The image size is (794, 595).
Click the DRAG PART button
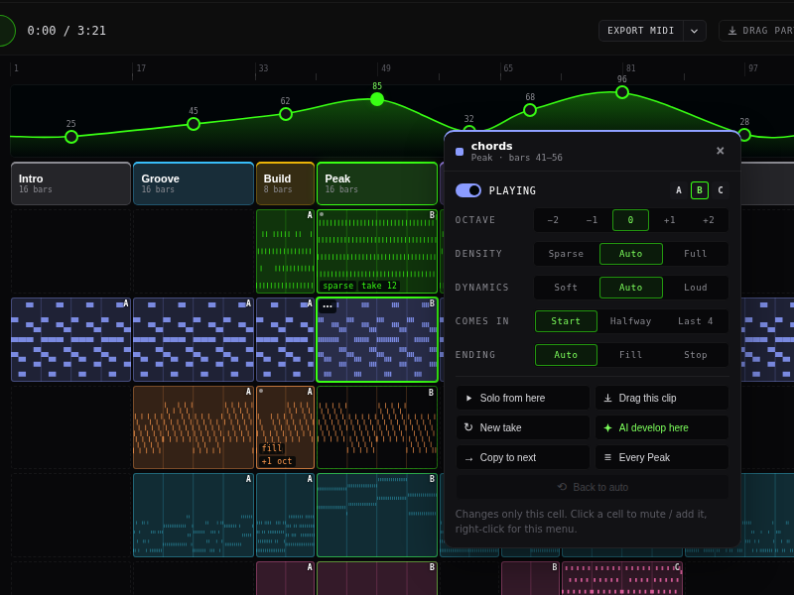[757, 31]
